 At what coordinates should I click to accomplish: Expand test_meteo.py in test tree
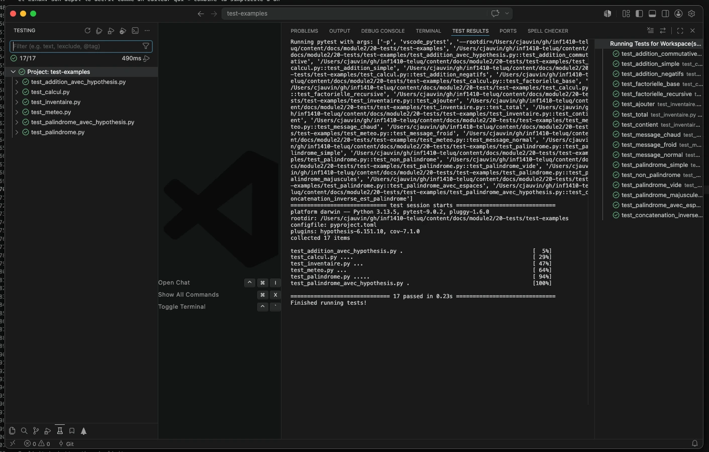click(17, 112)
